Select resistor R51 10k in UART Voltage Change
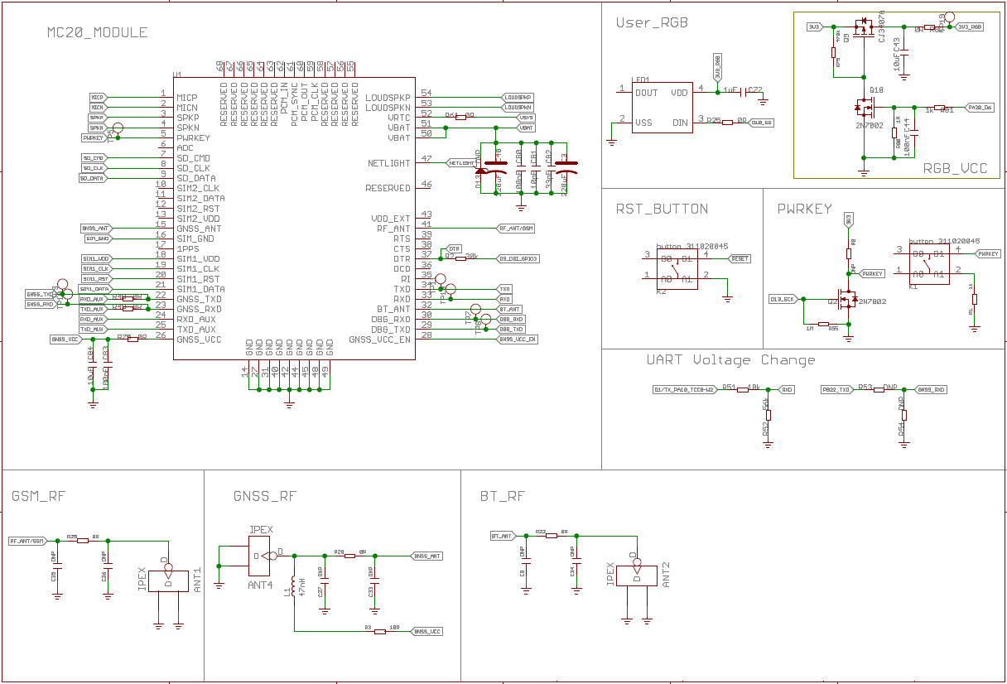Image resolution: width=1007 pixels, height=684 pixels. (x=744, y=389)
